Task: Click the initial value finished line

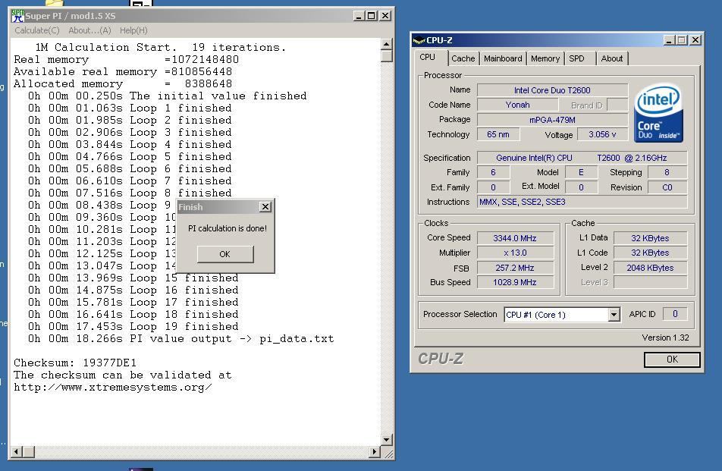Action: 167,96
